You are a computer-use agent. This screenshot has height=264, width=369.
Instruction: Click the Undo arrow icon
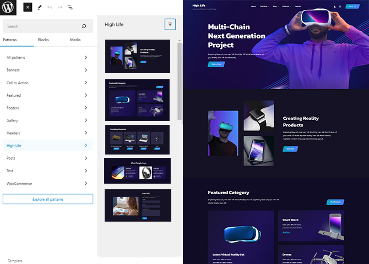[x=50, y=8]
